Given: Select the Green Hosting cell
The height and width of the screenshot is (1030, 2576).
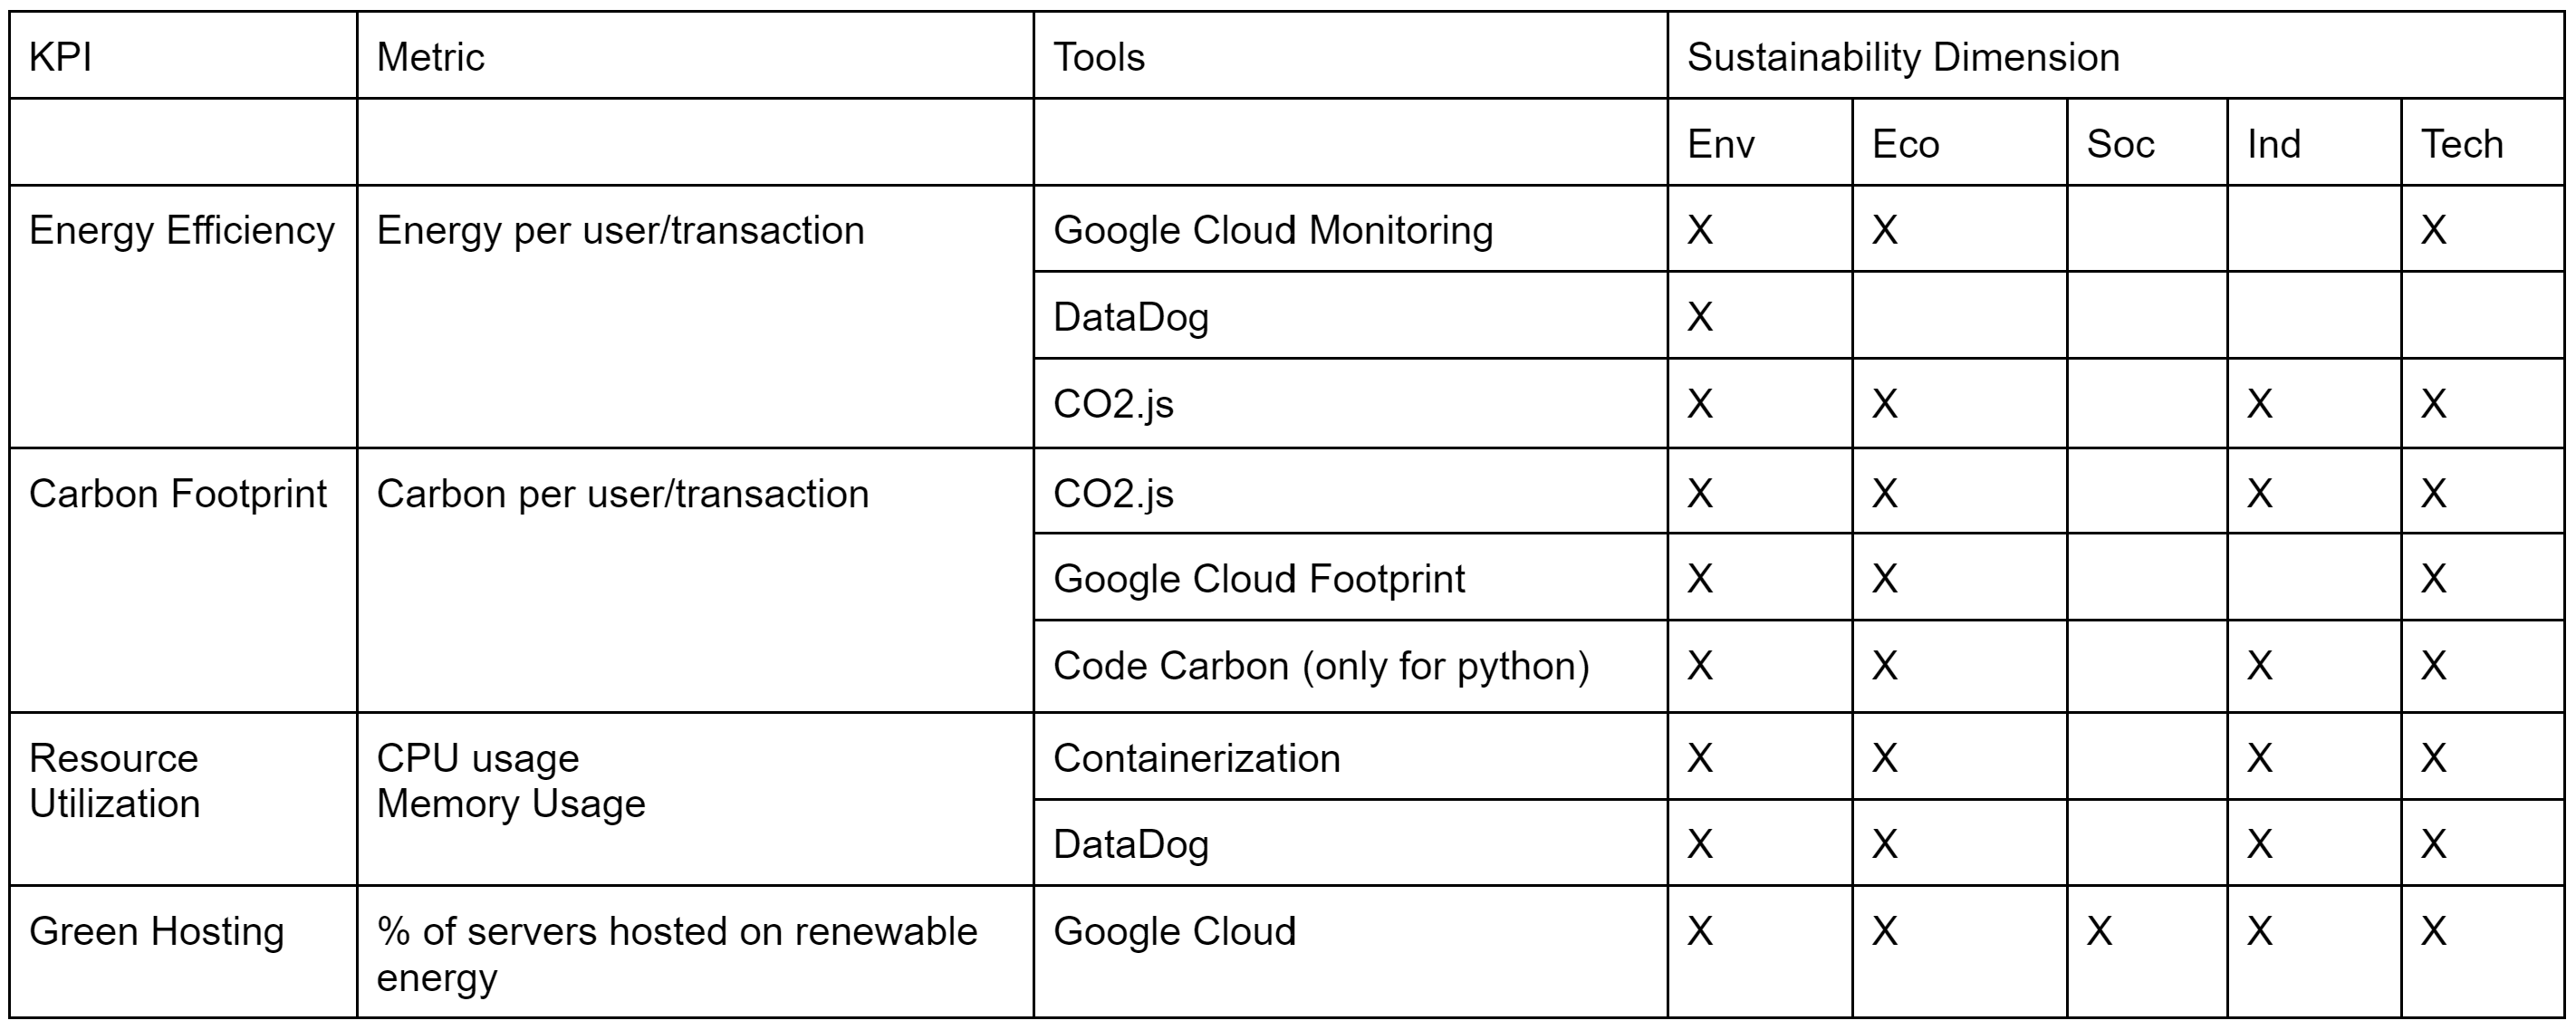Looking at the screenshot, I should click(183, 952).
